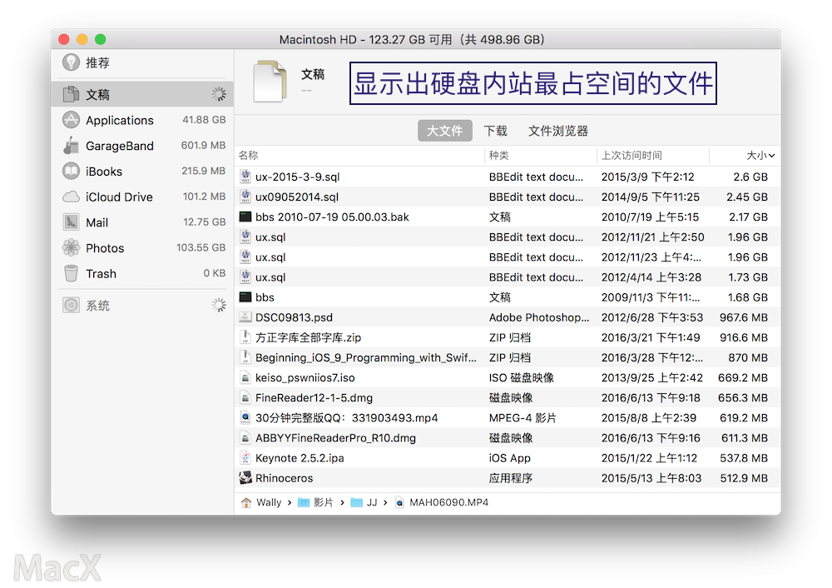Screen dimensions: 832x588
Task: Click the ux09052014.sql file icon
Action: 245,197
